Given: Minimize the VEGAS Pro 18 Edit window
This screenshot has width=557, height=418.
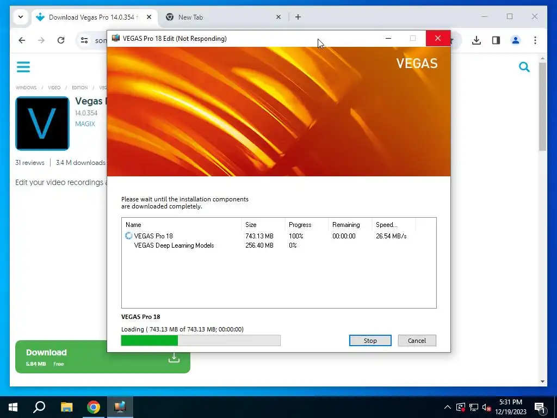Looking at the screenshot, I should coord(388,39).
